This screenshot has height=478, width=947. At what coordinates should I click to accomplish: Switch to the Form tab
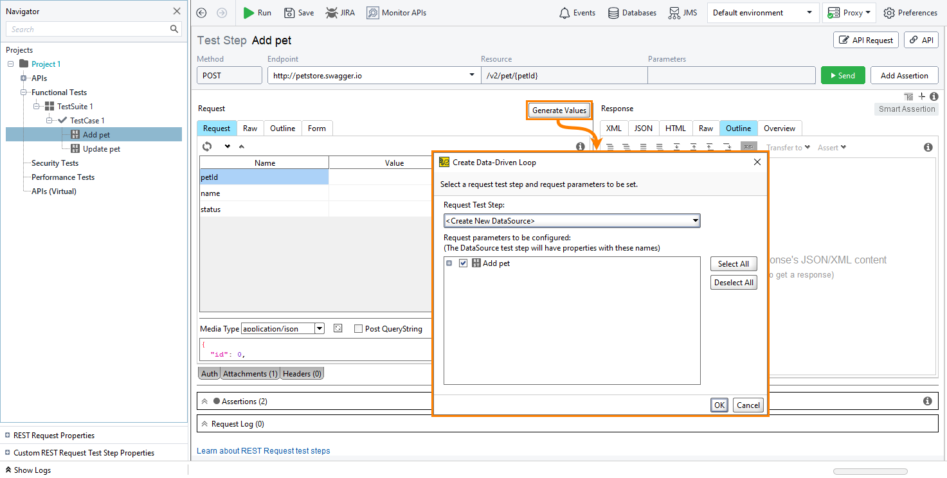(x=317, y=128)
